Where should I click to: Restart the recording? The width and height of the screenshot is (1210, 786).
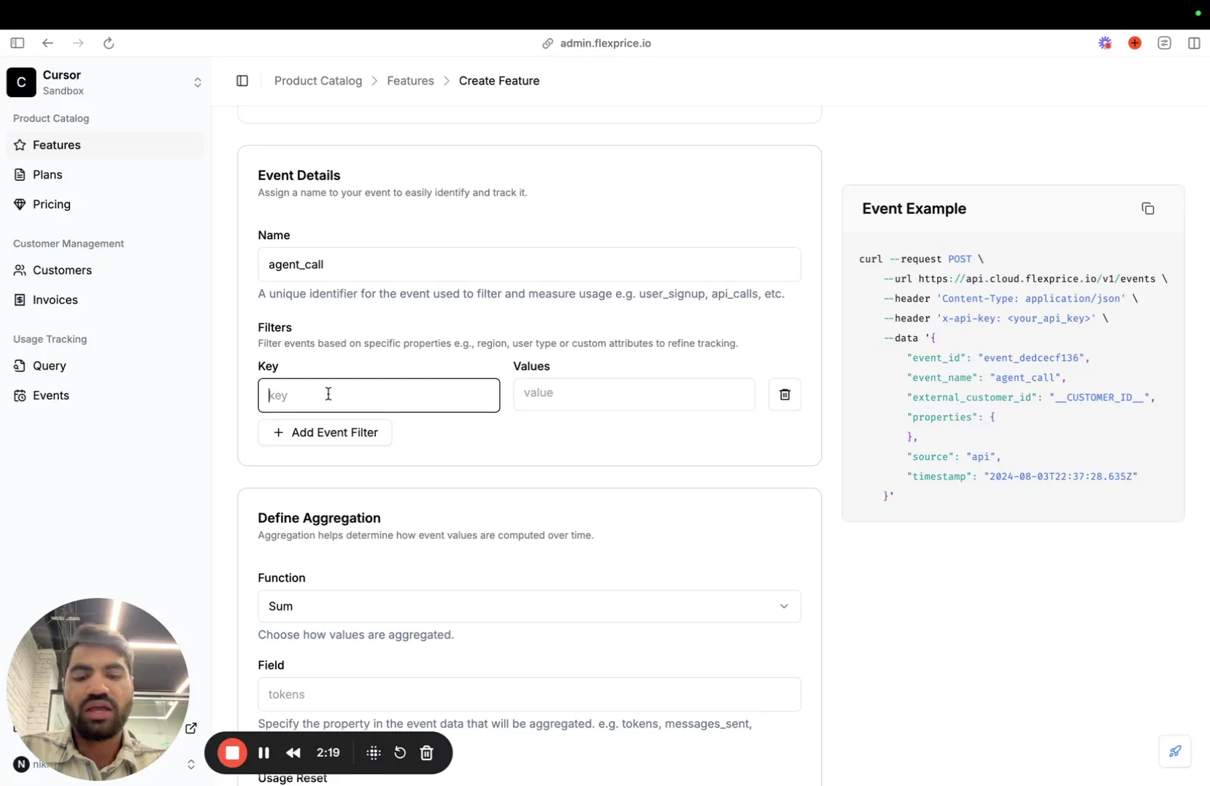(x=400, y=752)
